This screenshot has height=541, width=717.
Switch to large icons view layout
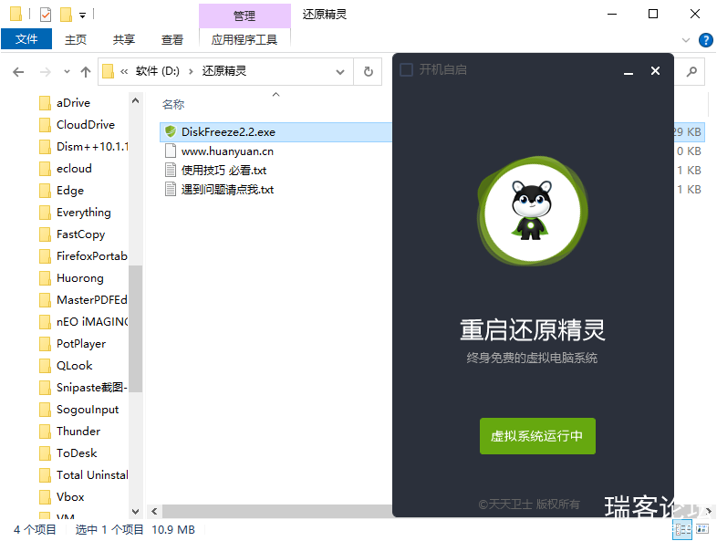point(702,529)
